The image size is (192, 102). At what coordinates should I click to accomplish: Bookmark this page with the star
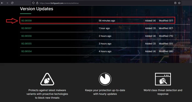tap(179, 3)
